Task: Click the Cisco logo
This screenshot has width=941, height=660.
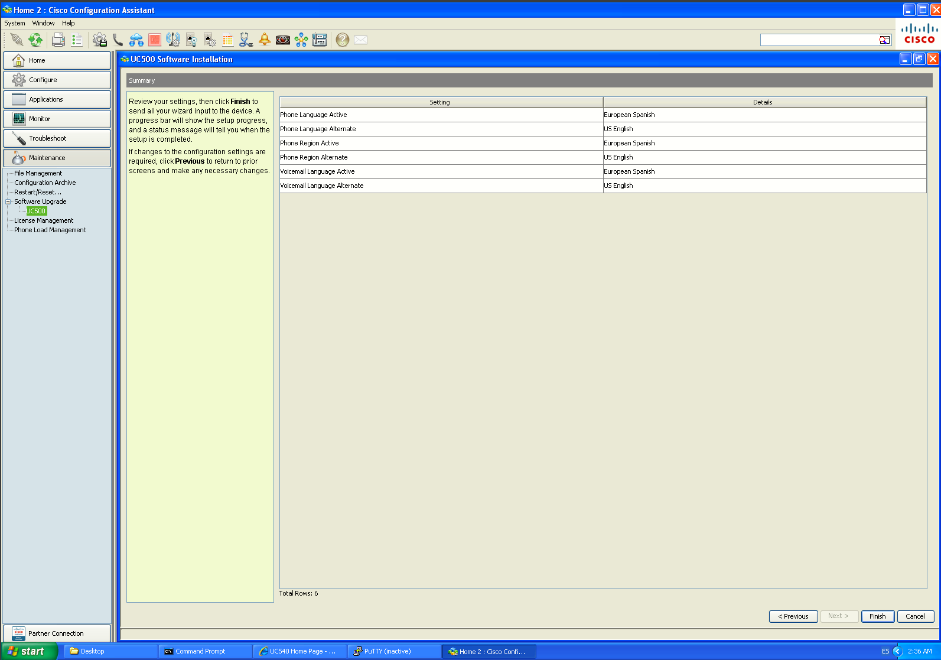Action: 919,34
